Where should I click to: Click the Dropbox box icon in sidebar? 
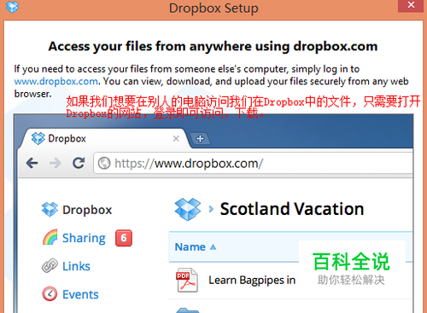pyautogui.click(x=50, y=210)
